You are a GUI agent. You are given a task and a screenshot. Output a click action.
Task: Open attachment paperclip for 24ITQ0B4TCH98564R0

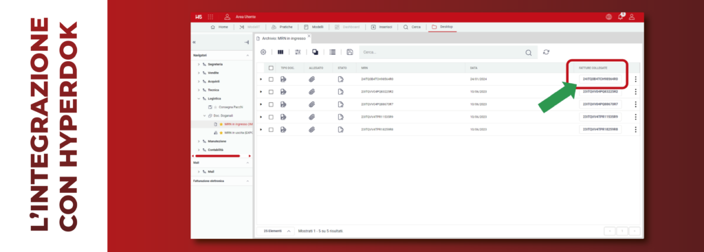pyautogui.click(x=311, y=80)
